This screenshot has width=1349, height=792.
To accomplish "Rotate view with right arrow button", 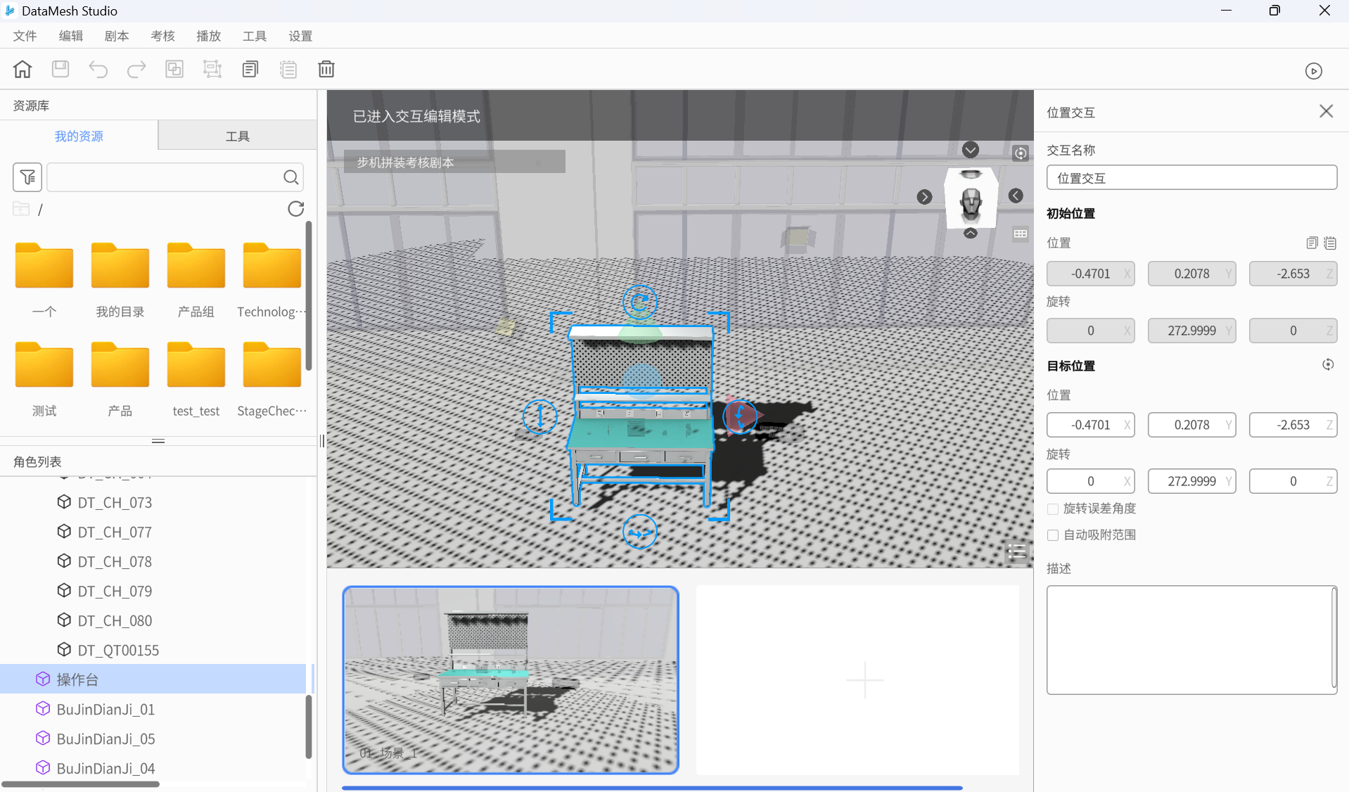I will tap(925, 197).
